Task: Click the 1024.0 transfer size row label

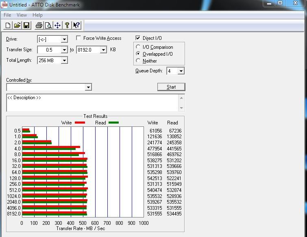Action: (x=14, y=196)
